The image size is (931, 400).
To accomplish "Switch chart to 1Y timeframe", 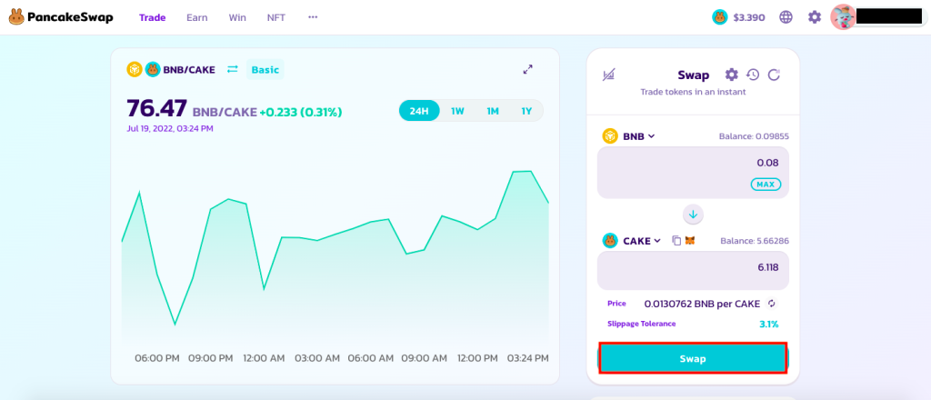I will [x=526, y=111].
